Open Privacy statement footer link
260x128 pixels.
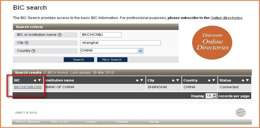(28, 122)
